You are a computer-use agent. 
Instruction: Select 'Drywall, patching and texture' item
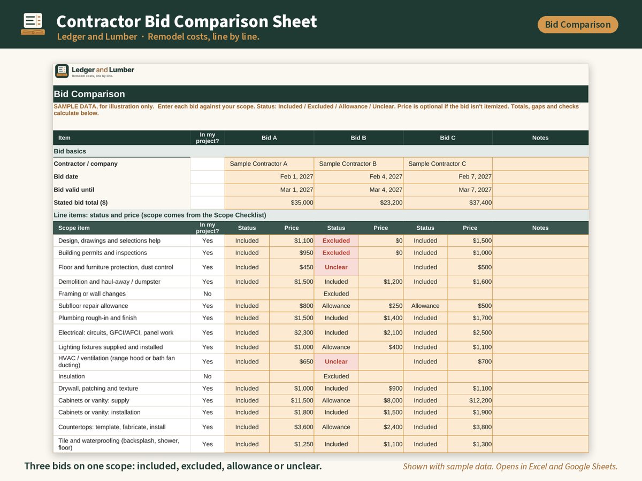tap(121, 389)
